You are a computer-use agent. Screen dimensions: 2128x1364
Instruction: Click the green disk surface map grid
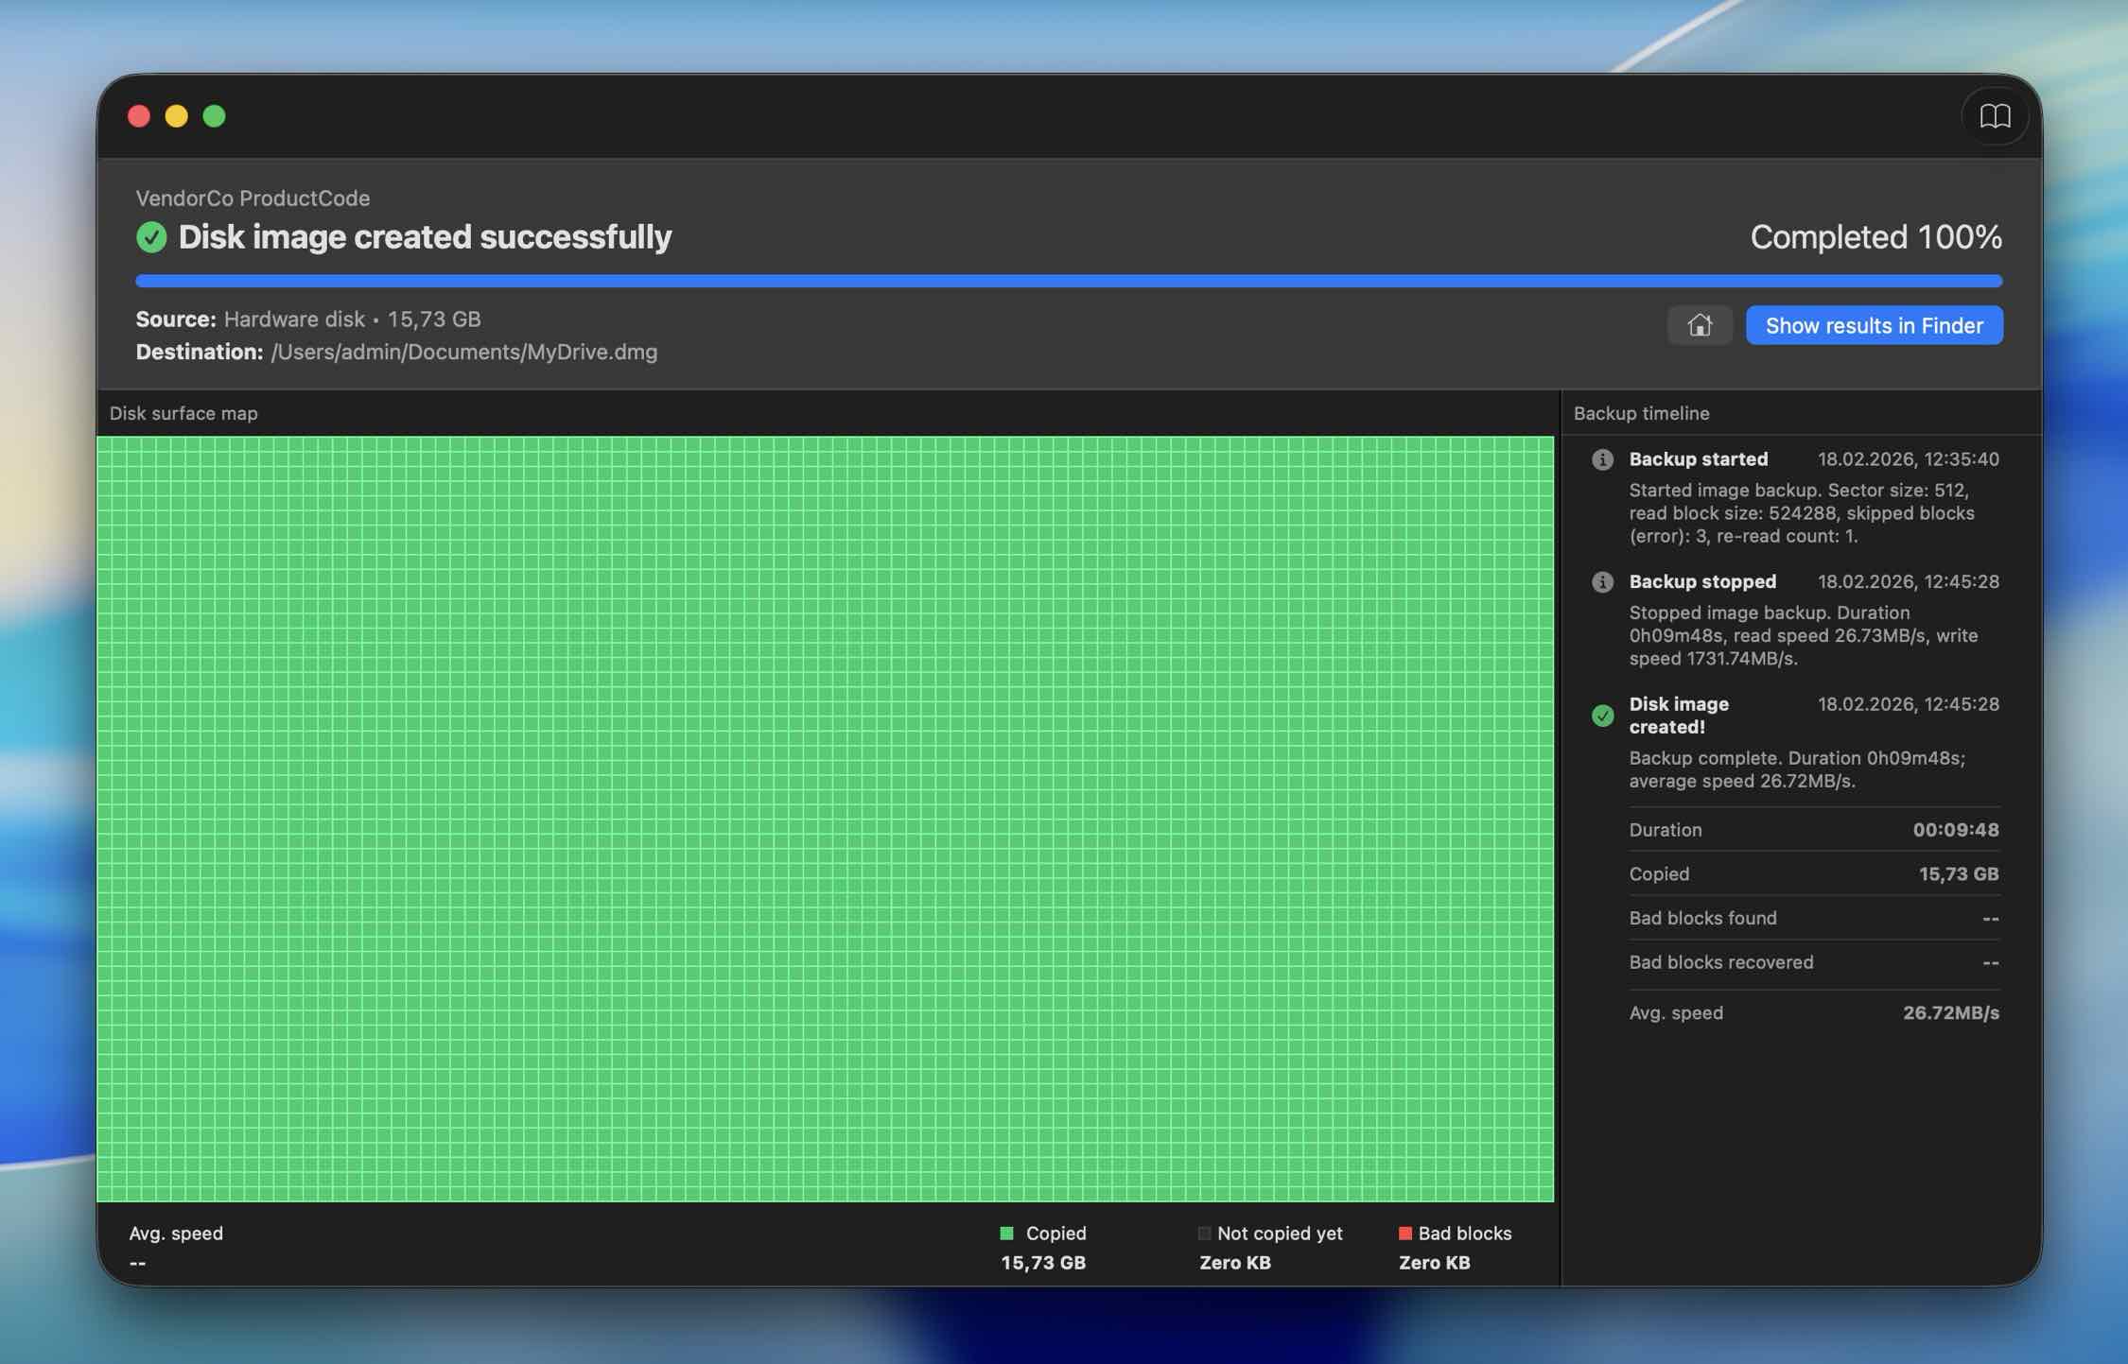(x=825, y=819)
